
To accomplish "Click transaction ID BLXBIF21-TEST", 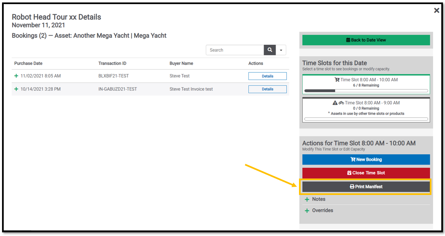I will tap(114, 76).
